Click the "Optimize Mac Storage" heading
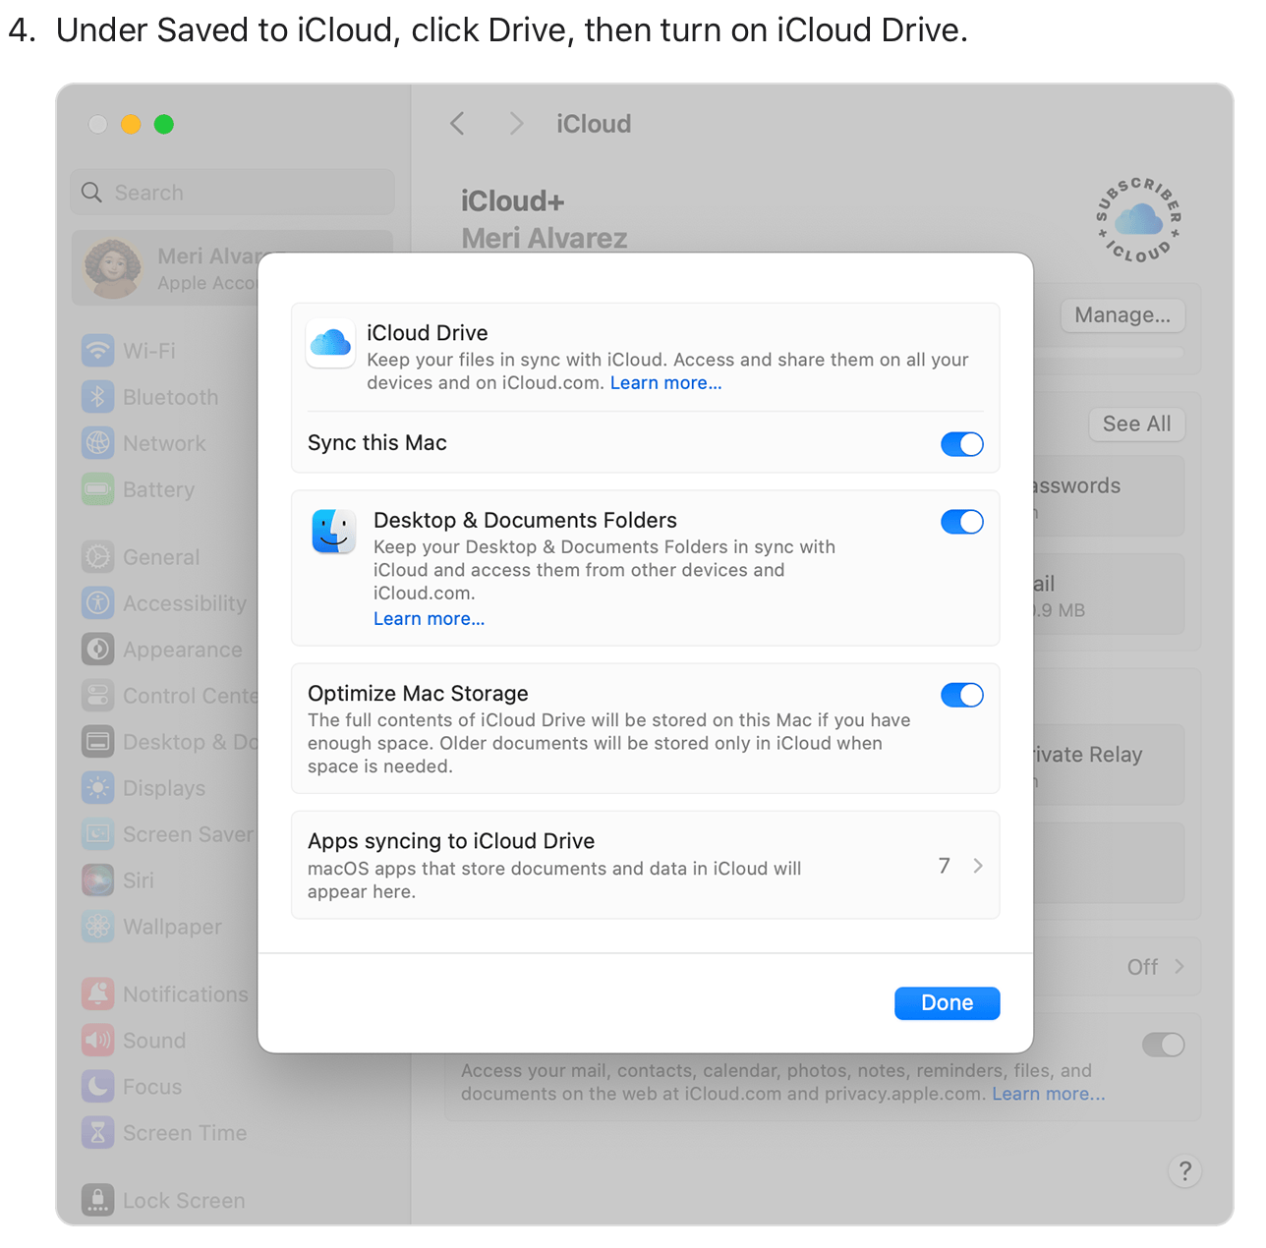The image size is (1266, 1248). (x=418, y=694)
